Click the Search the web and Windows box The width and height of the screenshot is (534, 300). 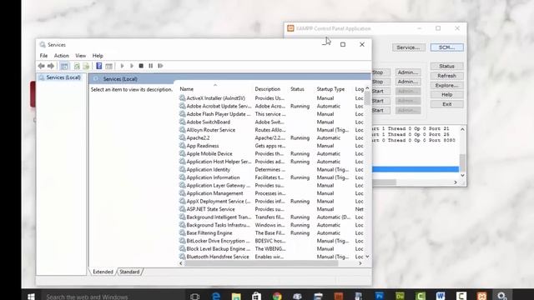coord(114,297)
